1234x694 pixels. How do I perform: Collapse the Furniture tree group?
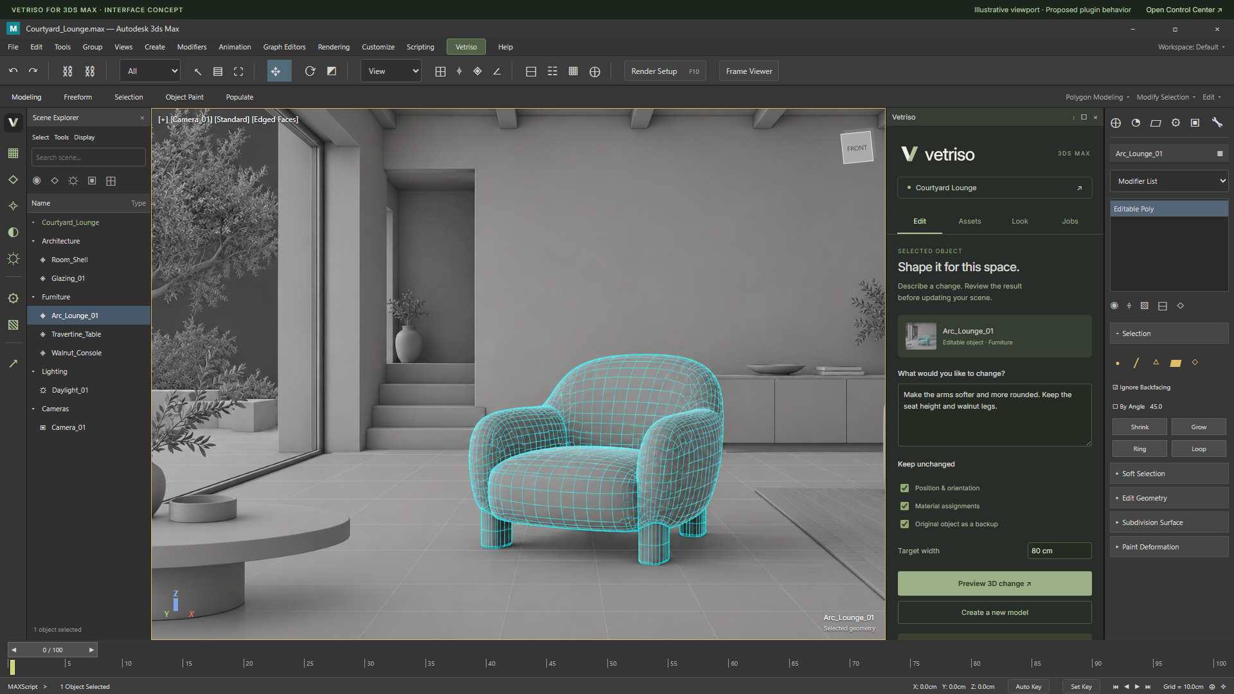tap(33, 297)
